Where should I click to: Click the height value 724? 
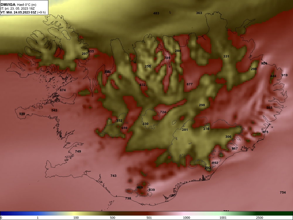pyautogui.click(x=163, y=112)
